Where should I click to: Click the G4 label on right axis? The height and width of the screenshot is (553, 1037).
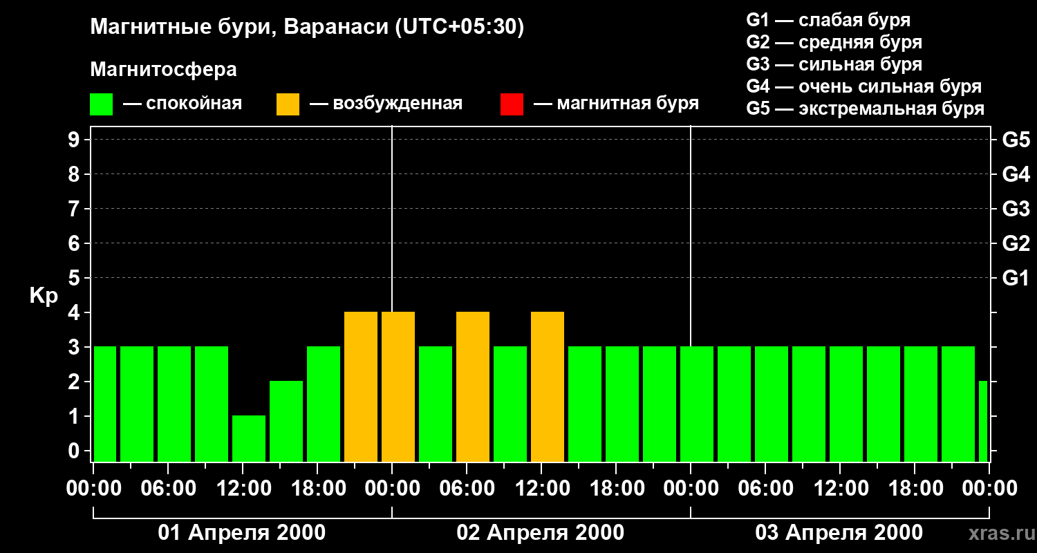coord(1016,174)
